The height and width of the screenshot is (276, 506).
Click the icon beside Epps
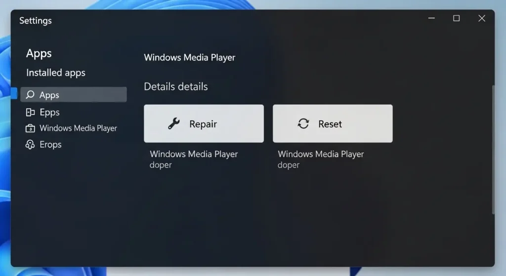tap(30, 112)
